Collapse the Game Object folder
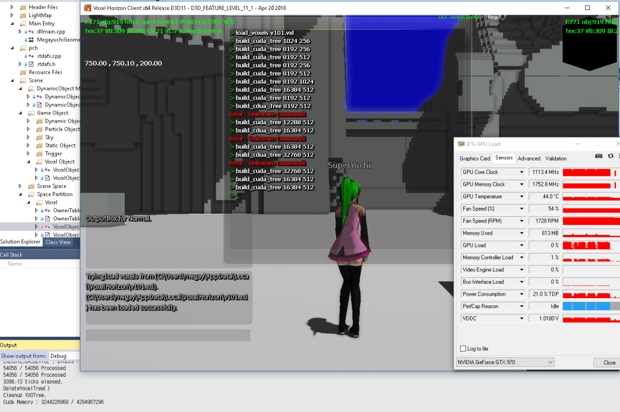The width and height of the screenshot is (620, 412). click(x=20, y=113)
